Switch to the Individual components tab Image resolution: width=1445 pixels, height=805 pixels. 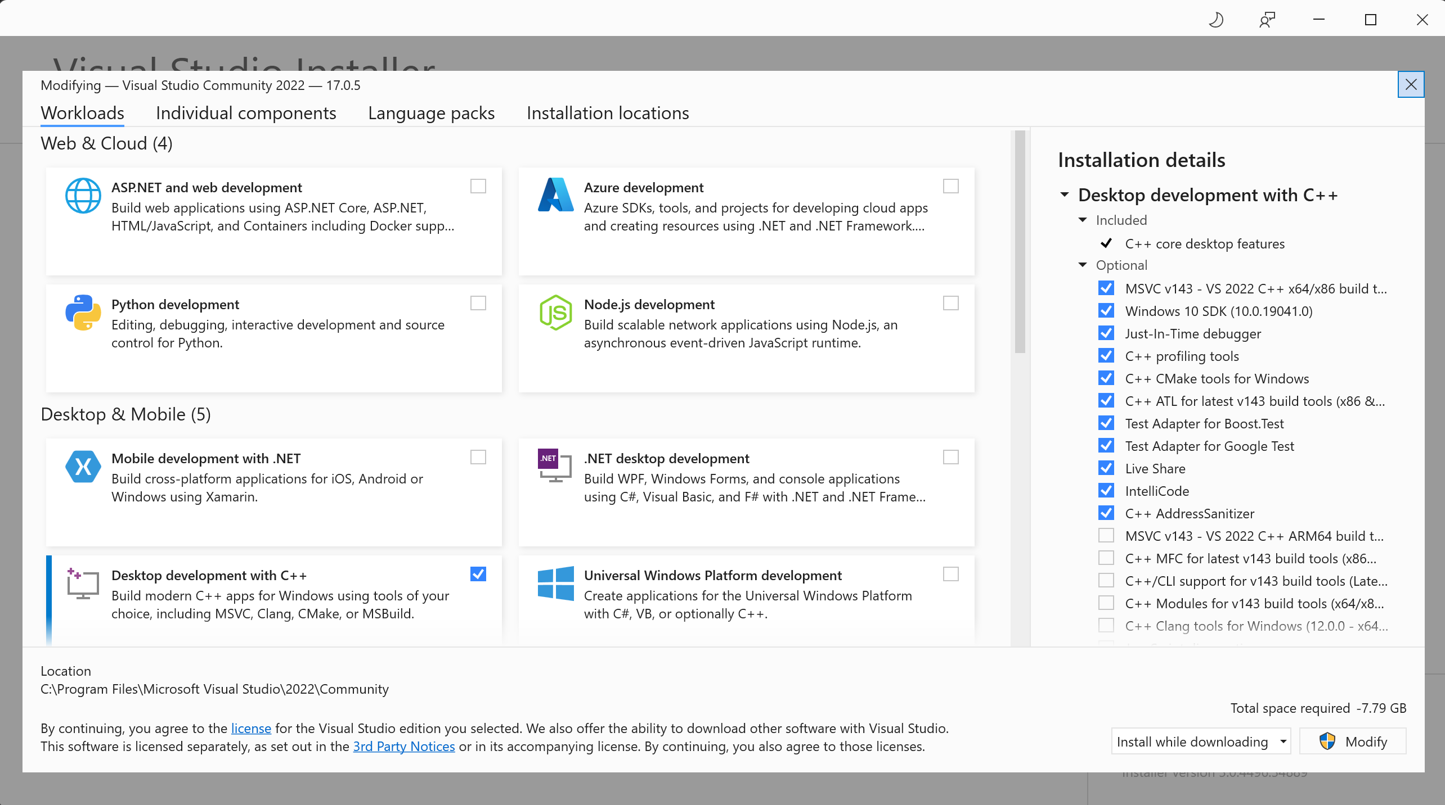[246, 113]
